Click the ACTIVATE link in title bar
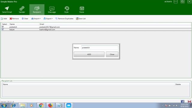The height and width of the screenshot is (108, 192). (168, 1)
